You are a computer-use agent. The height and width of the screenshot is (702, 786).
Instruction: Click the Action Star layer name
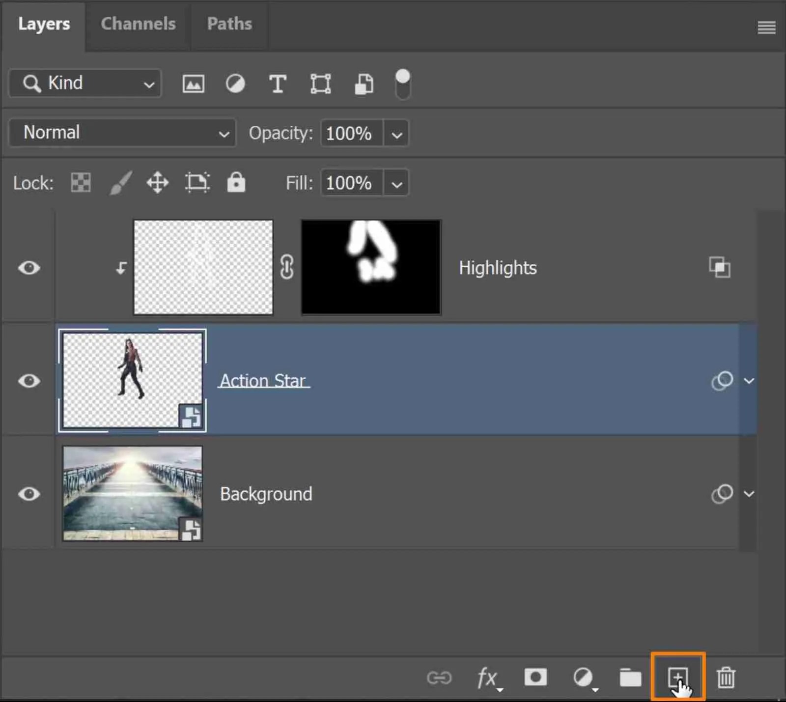click(x=264, y=380)
